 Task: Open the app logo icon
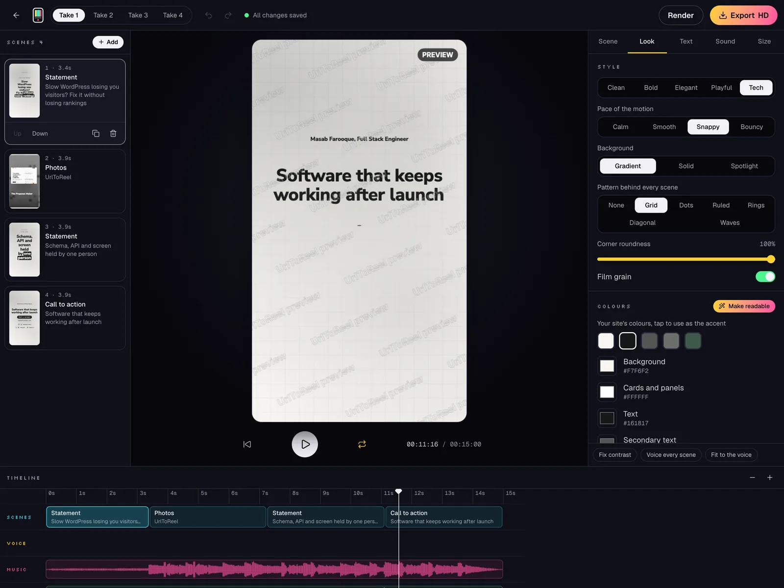point(38,15)
